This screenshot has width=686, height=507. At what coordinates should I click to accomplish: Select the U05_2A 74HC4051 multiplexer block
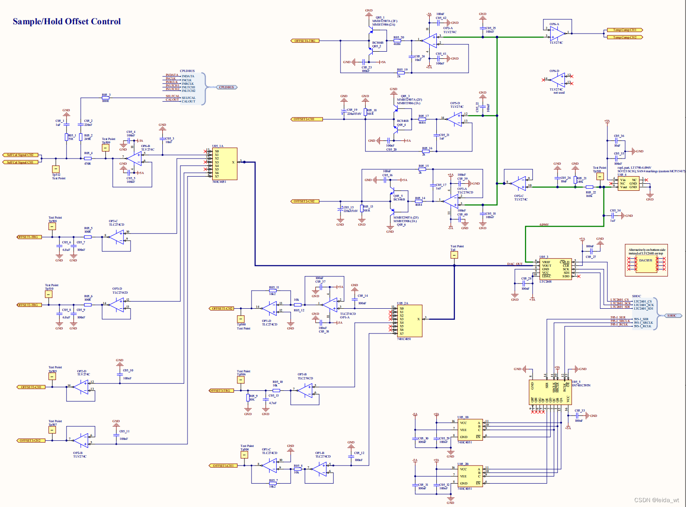[410, 321]
